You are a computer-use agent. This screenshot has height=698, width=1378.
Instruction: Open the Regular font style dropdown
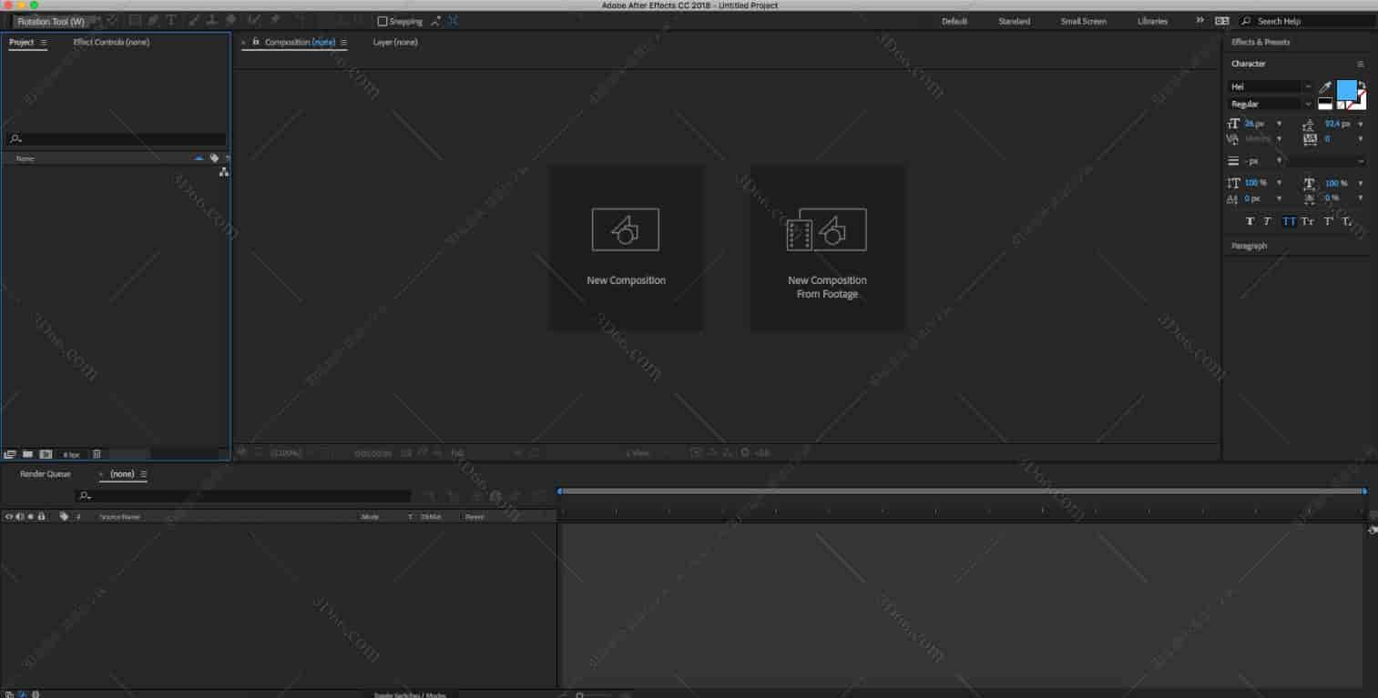(x=1308, y=104)
